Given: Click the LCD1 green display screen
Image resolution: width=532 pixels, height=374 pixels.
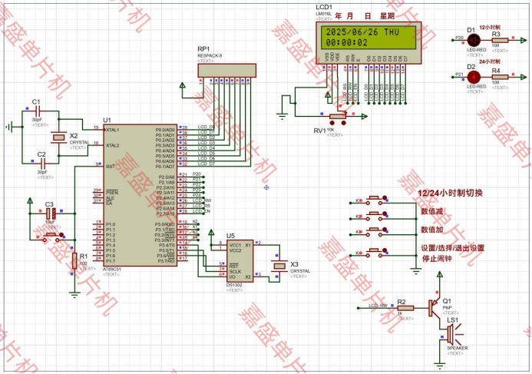Looking at the screenshot, I should click(x=368, y=38).
